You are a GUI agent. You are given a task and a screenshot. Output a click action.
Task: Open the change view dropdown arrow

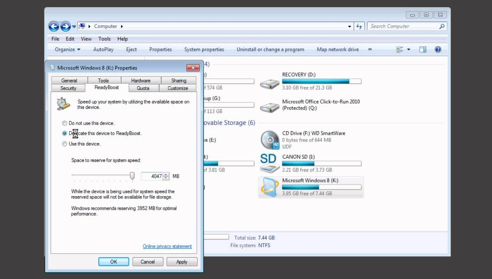tap(409, 49)
